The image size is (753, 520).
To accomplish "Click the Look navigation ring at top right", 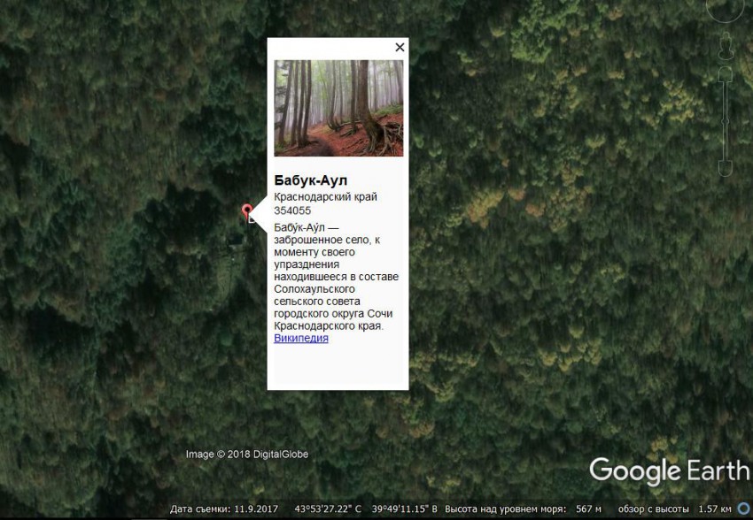I will click(x=725, y=7).
